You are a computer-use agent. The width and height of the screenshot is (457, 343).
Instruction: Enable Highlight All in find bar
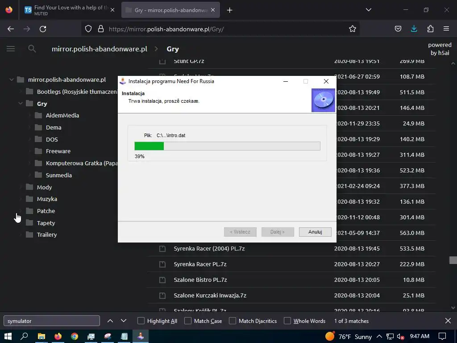tap(141, 321)
